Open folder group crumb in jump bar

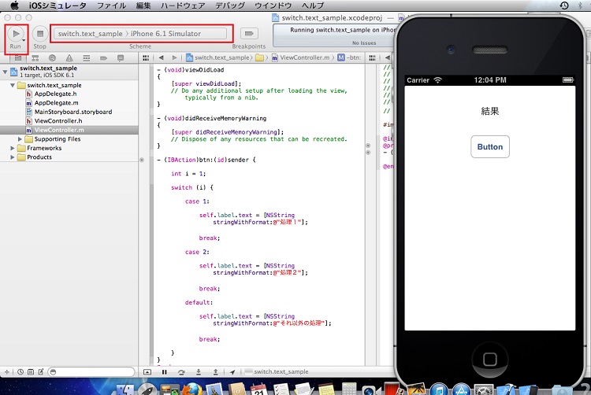[259, 57]
